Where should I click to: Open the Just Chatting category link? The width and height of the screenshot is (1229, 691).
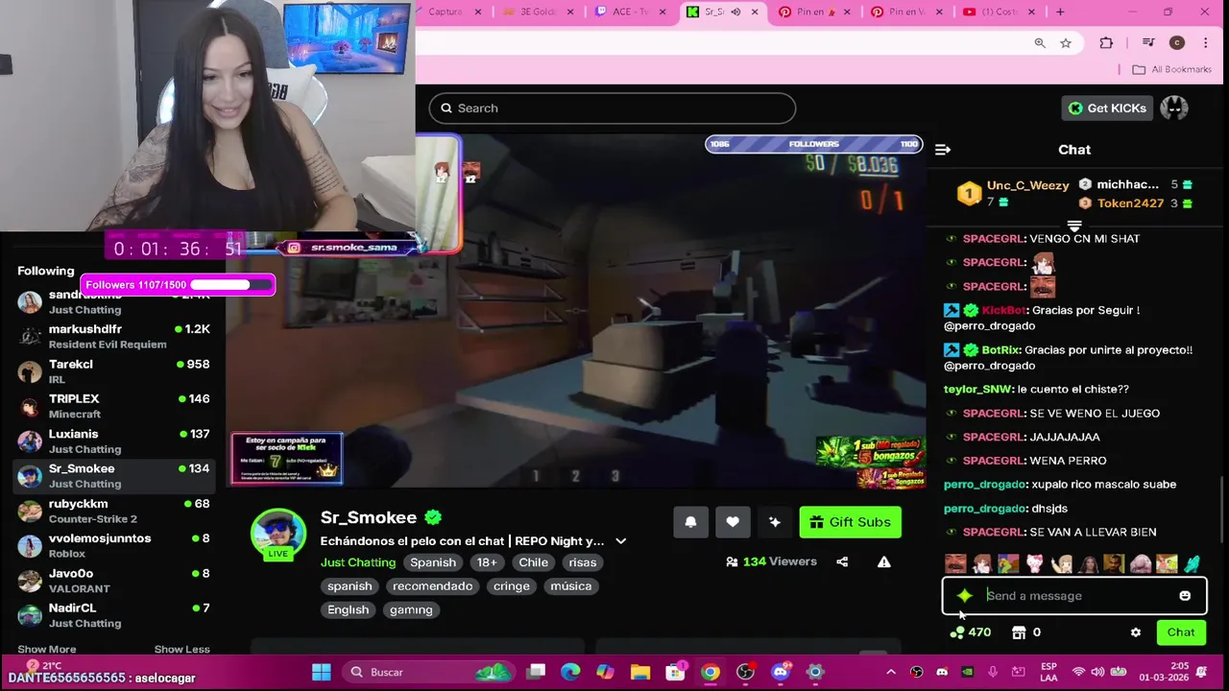click(x=358, y=562)
